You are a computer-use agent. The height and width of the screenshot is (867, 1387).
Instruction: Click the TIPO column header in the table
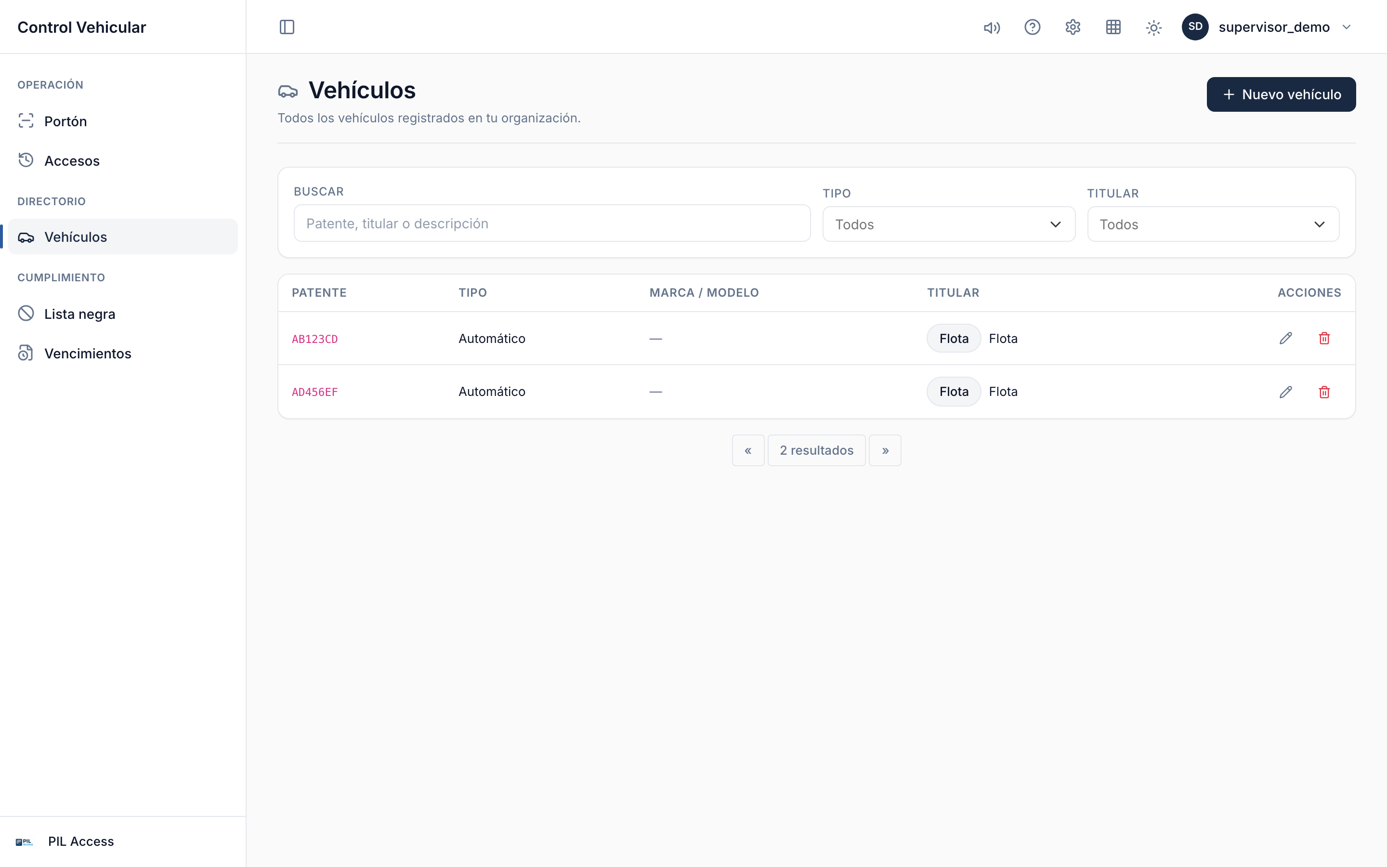click(x=473, y=292)
